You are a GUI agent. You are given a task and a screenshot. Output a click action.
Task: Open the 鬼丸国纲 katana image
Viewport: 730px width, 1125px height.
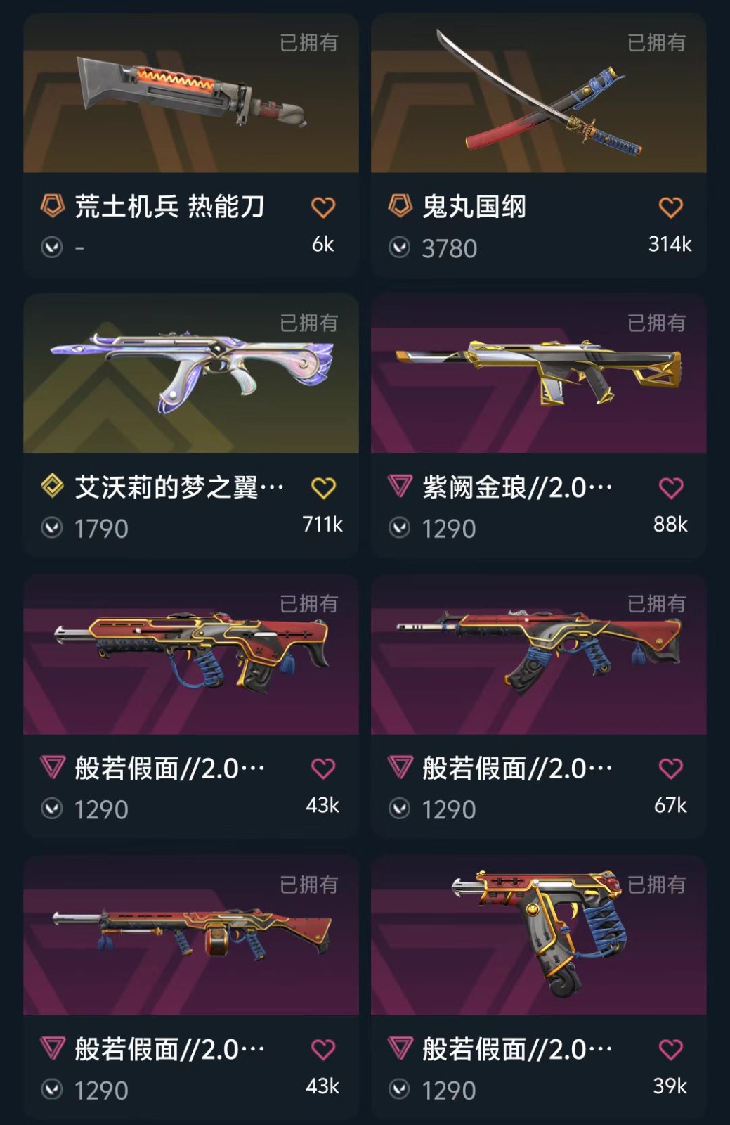pyautogui.click(x=539, y=93)
